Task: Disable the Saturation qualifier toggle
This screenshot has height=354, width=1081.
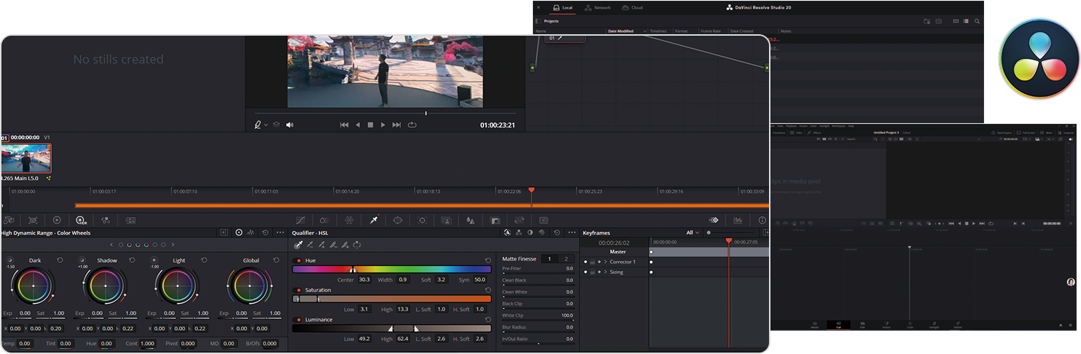Action: point(297,290)
